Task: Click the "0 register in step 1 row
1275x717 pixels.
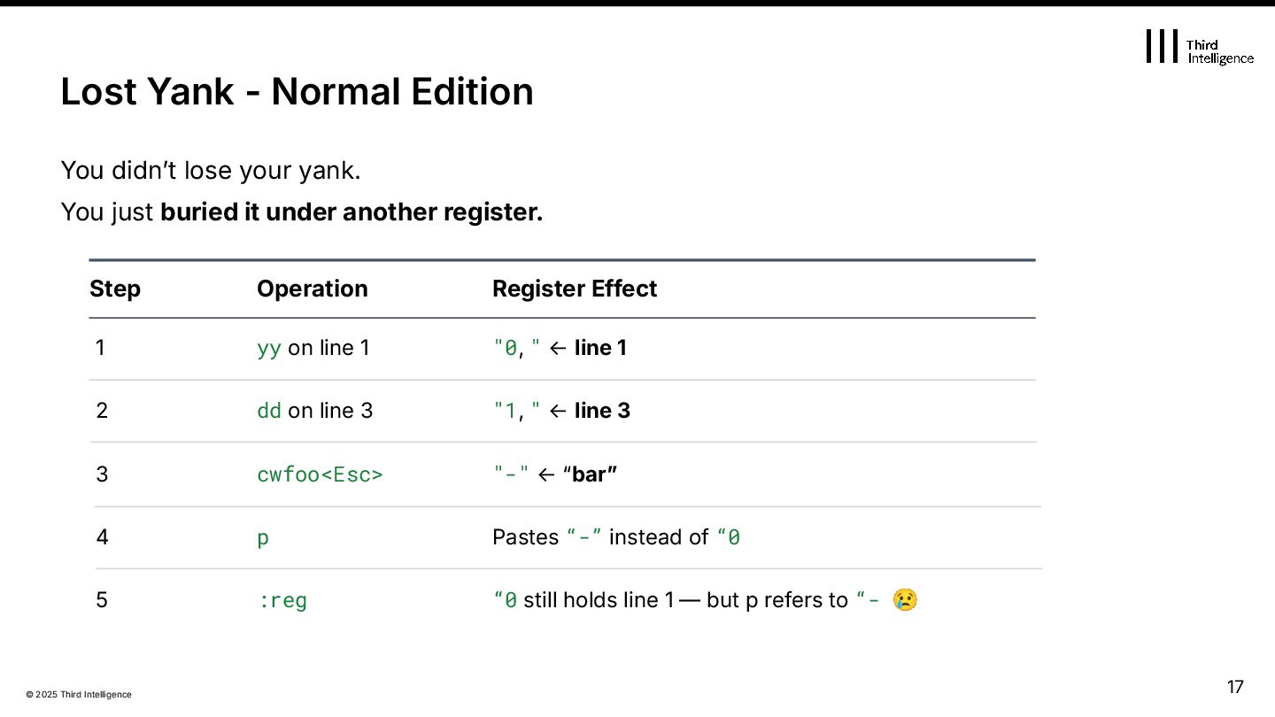Action: point(505,349)
